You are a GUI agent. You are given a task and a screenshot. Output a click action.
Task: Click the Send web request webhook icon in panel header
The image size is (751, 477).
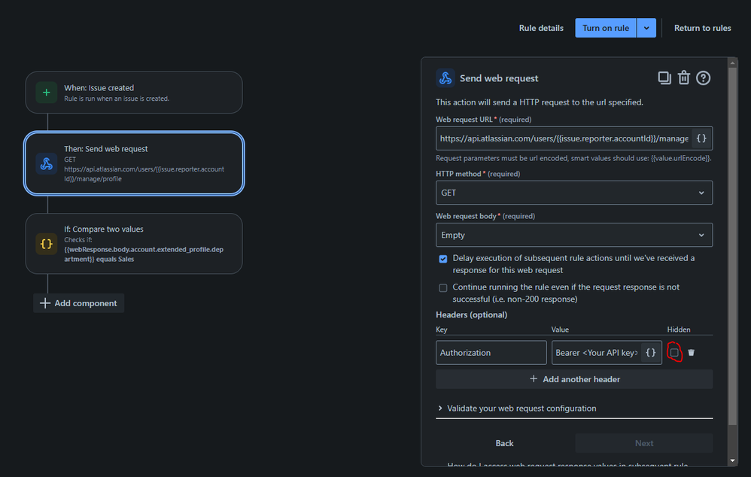(x=445, y=78)
